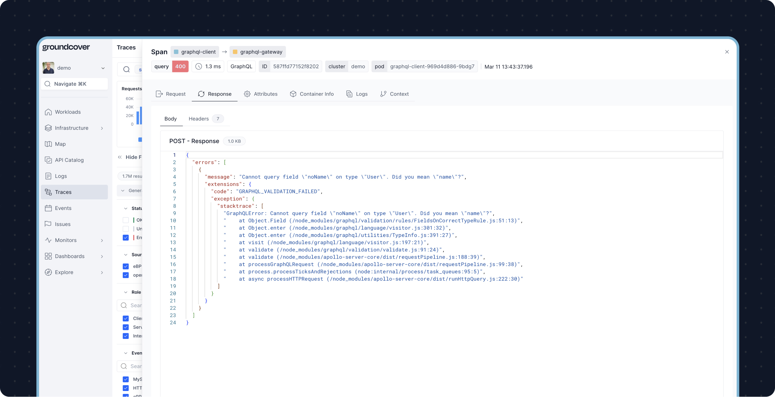Click the Container Info cube icon

[x=293, y=94]
